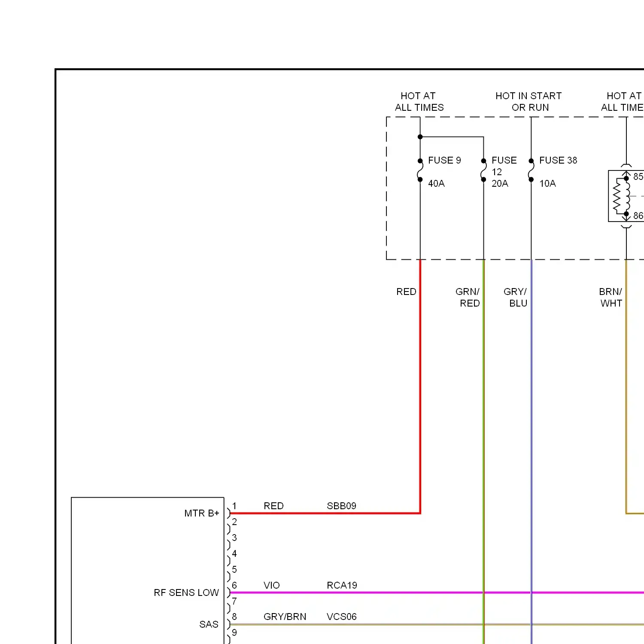Click the GRY/BLU wire color label
644x644 pixels.
click(x=515, y=297)
